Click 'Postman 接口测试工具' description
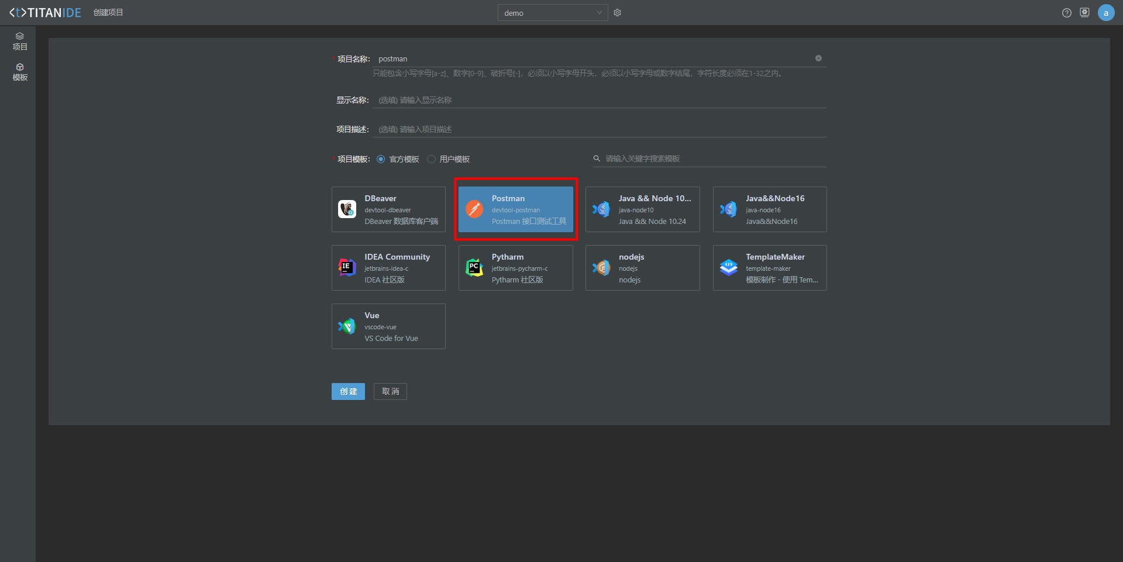Screen dimensions: 1123x562 [x=529, y=222]
